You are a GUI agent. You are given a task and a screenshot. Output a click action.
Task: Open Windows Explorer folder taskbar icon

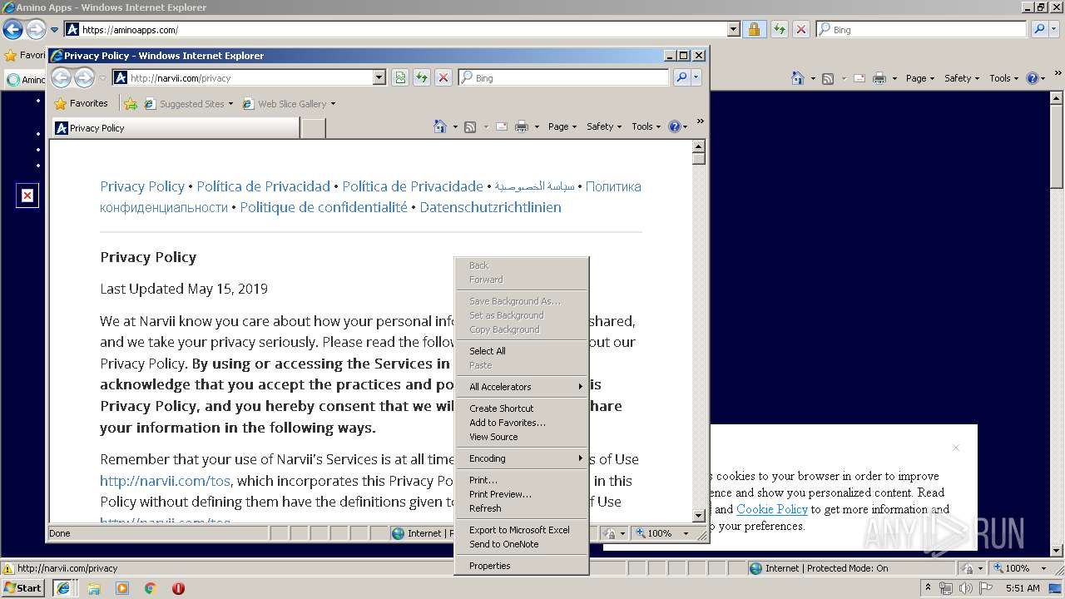coord(94,588)
